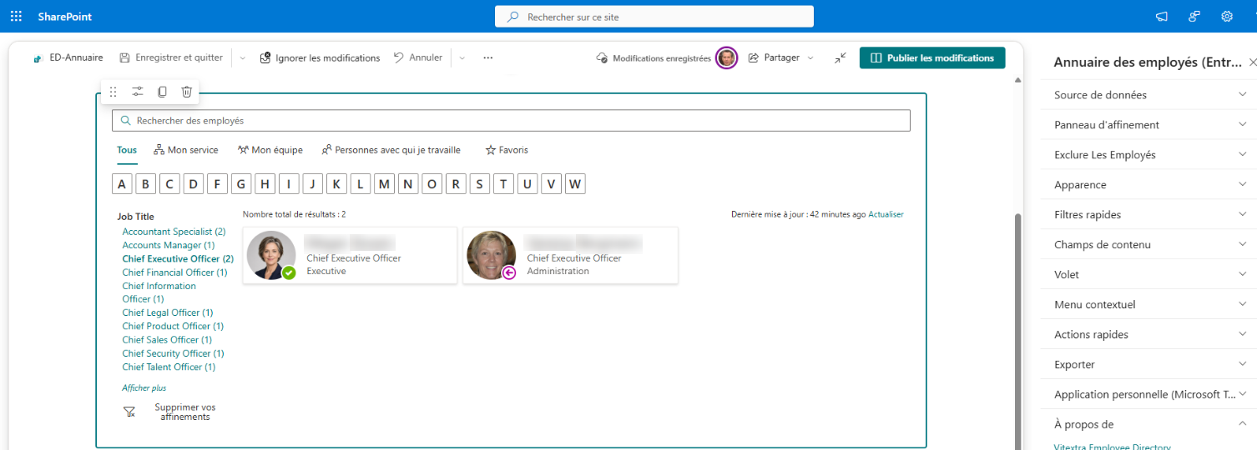Click the Modifications enregistrées cloud status
Image resolution: width=1257 pixels, height=450 pixels.
coord(654,58)
